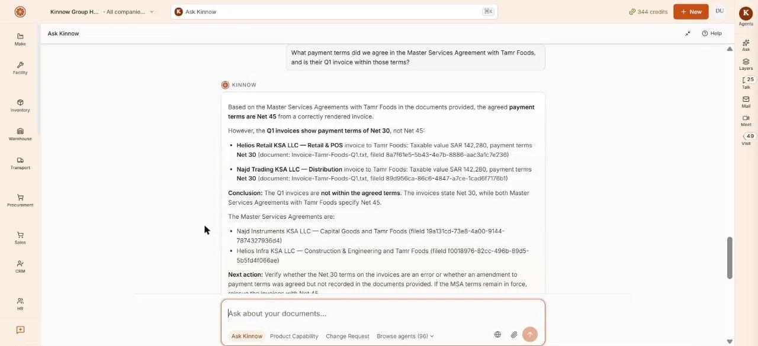Screen dimensions: 758x346
Task: Click the New button
Action: click(x=691, y=12)
